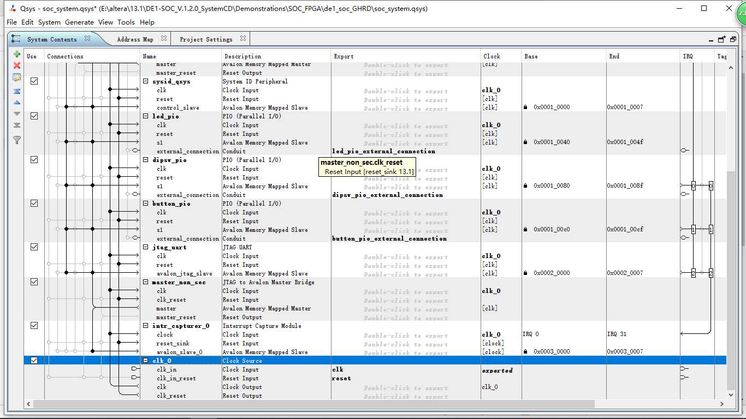The image size is (746, 419).
Task: Collapse the dipsw_pio component tree
Action: (x=146, y=160)
